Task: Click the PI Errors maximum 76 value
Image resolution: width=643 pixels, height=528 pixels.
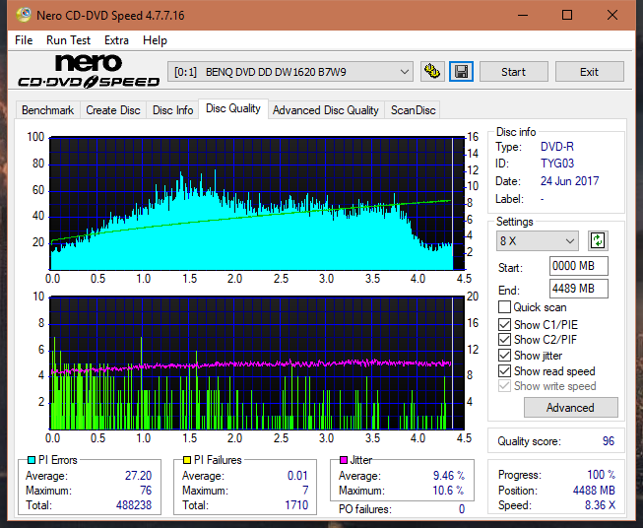Action: [x=146, y=491]
